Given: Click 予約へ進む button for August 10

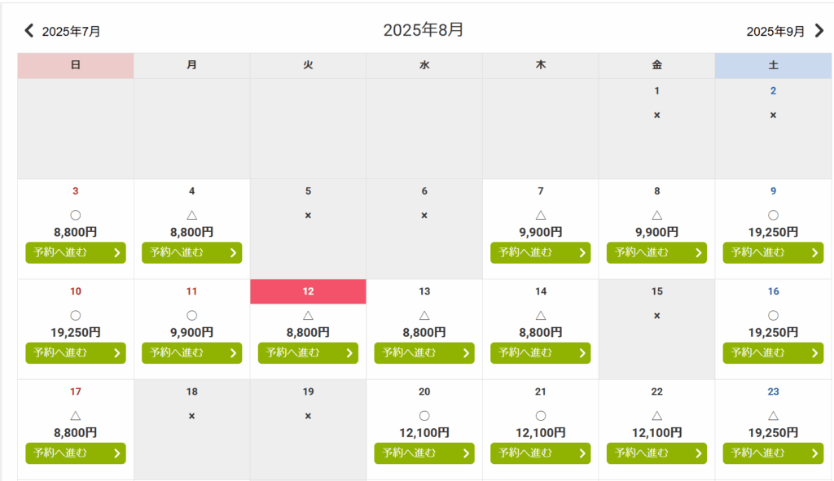Looking at the screenshot, I should coord(76,353).
